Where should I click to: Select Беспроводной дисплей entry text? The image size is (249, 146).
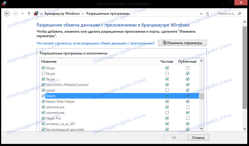[65, 130]
